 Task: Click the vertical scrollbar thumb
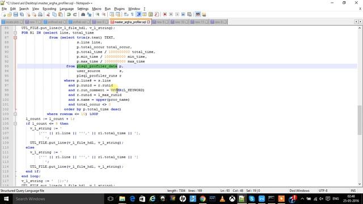click(x=360, y=120)
